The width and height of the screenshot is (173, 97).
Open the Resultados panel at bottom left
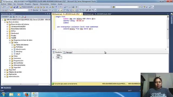tap(6, 88)
